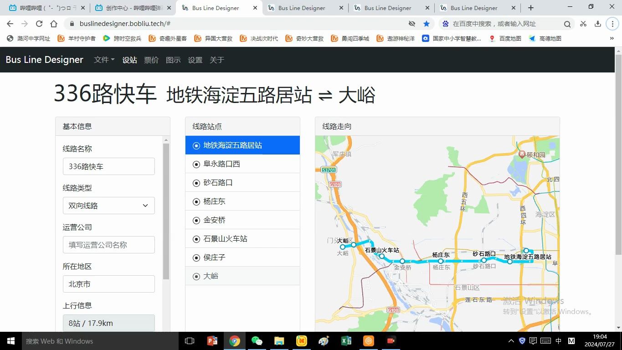Viewport: 622px width, 350px height.
Task: Open the browser downloads icon
Action: click(x=598, y=24)
